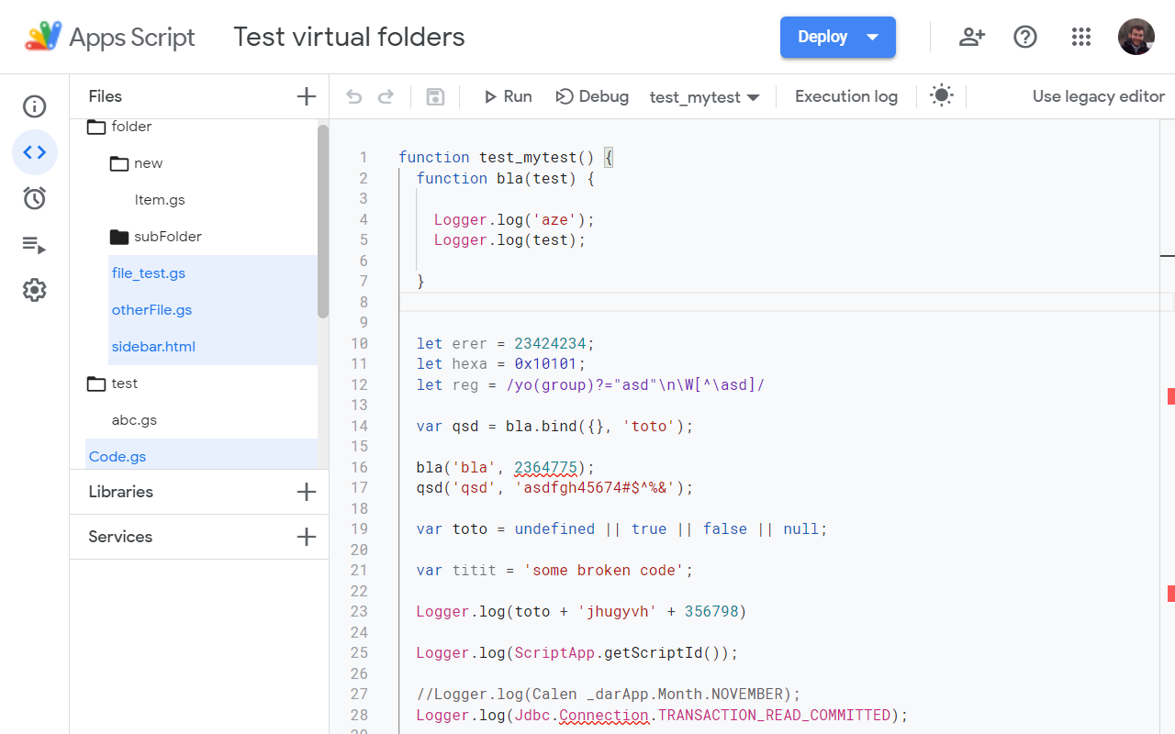Select the Code.gs file
The image size is (1175, 734).
coord(117,456)
